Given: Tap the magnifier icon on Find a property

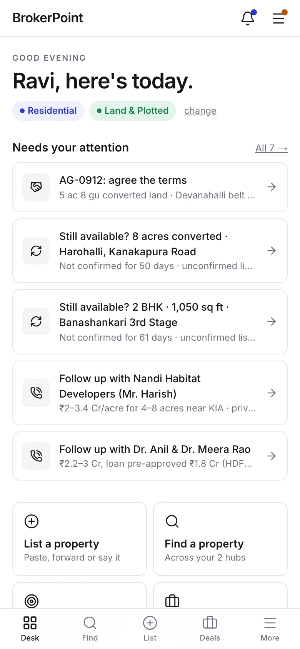Looking at the screenshot, I should point(172,521).
